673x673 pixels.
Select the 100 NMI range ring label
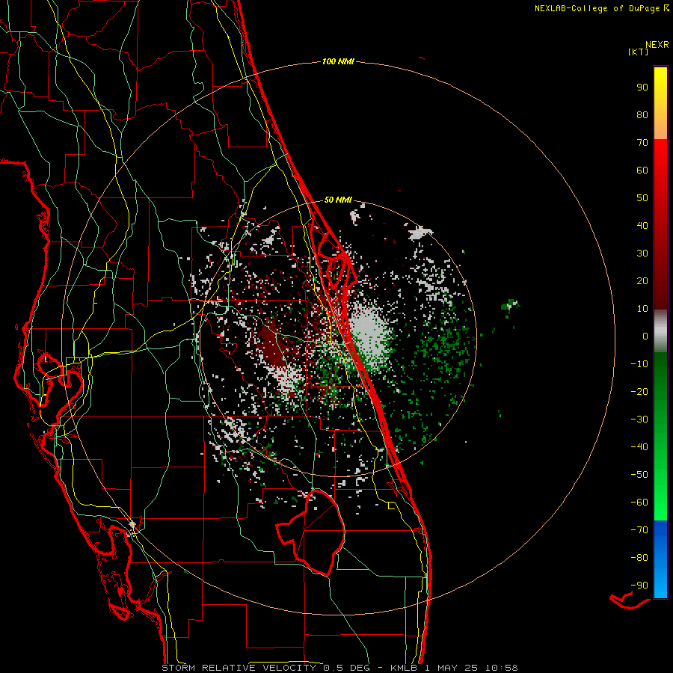click(338, 62)
